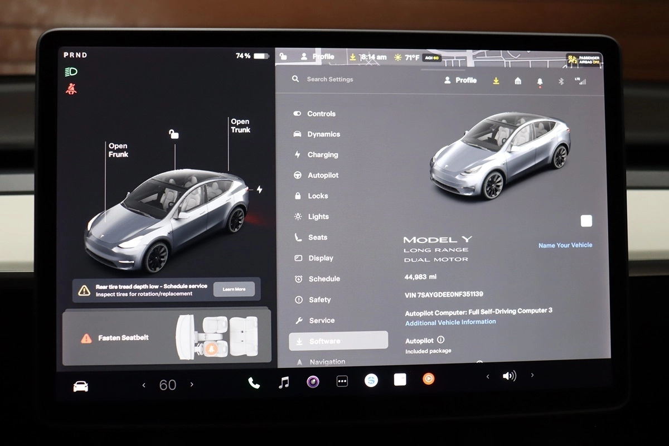669x446 pixels.
Task: Tap the charge port lightning icon
Action: coord(259,190)
